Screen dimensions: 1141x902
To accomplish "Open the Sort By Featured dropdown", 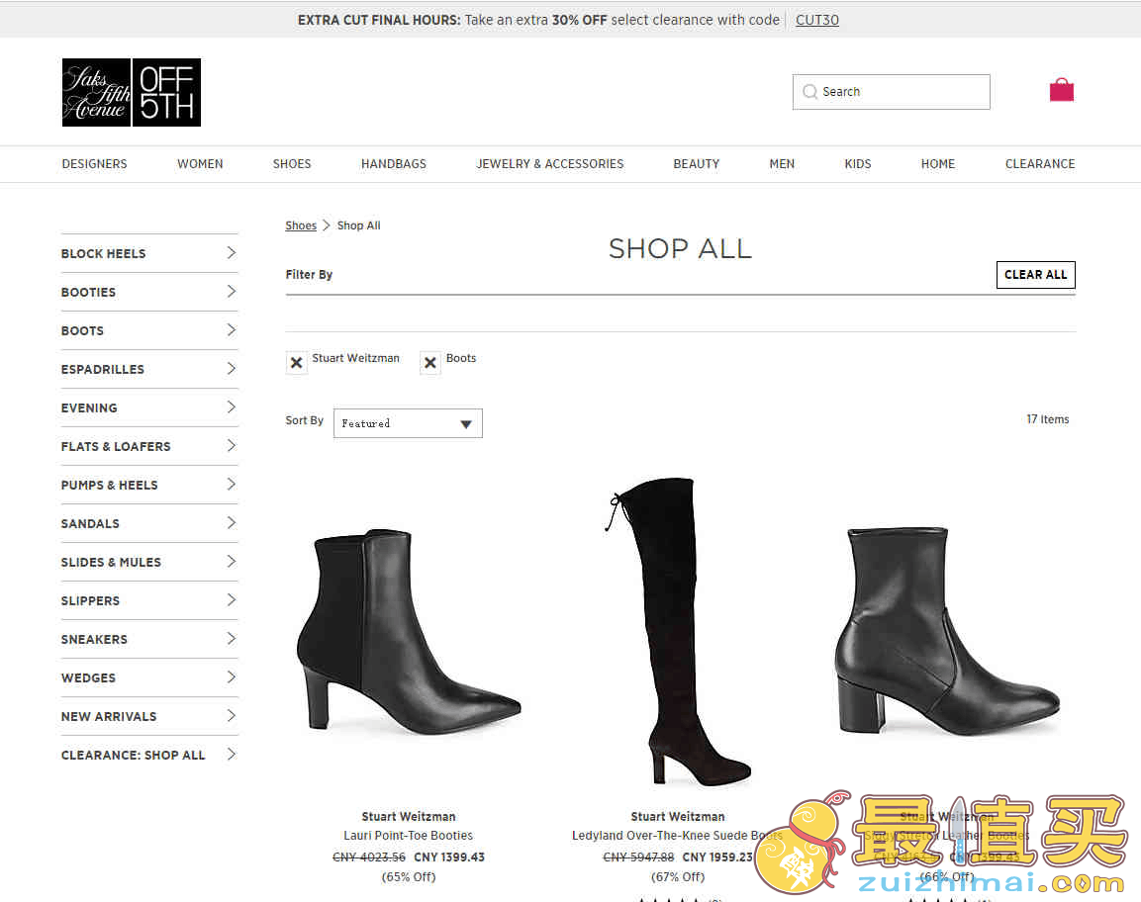I will [408, 423].
